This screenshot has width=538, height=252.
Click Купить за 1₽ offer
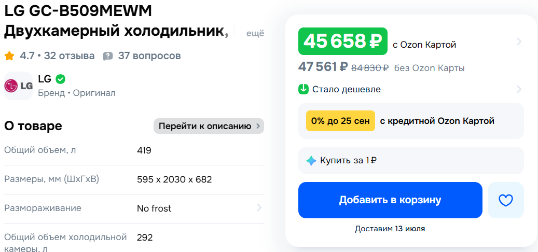tap(348, 160)
